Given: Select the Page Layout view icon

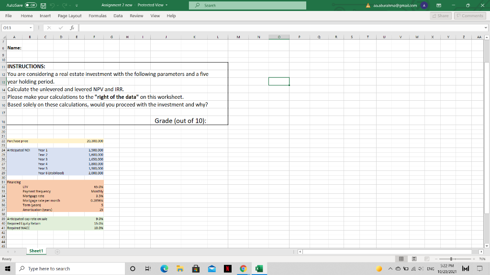Looking at the screenshot, I should (x=414, y=258).
